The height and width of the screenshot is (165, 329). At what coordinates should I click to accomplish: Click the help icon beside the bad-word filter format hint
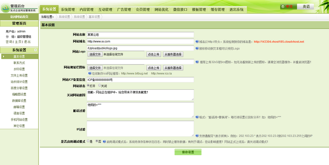(x=197, y=117)
